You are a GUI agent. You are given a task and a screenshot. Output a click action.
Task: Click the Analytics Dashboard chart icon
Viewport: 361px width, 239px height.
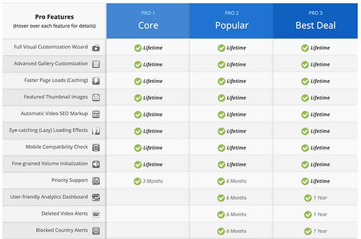(96, 198)
